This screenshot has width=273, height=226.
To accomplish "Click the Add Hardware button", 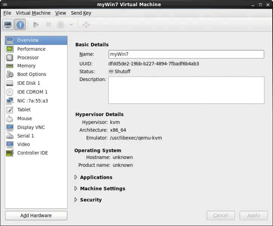I will [36, 215].
